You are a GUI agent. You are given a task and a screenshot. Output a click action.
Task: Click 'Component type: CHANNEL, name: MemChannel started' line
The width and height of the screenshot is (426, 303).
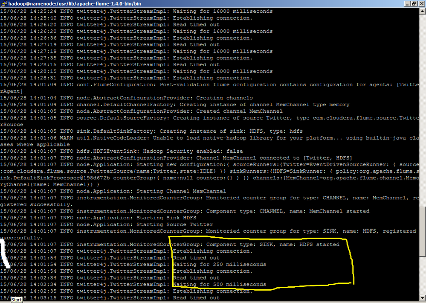coord(185,211)
